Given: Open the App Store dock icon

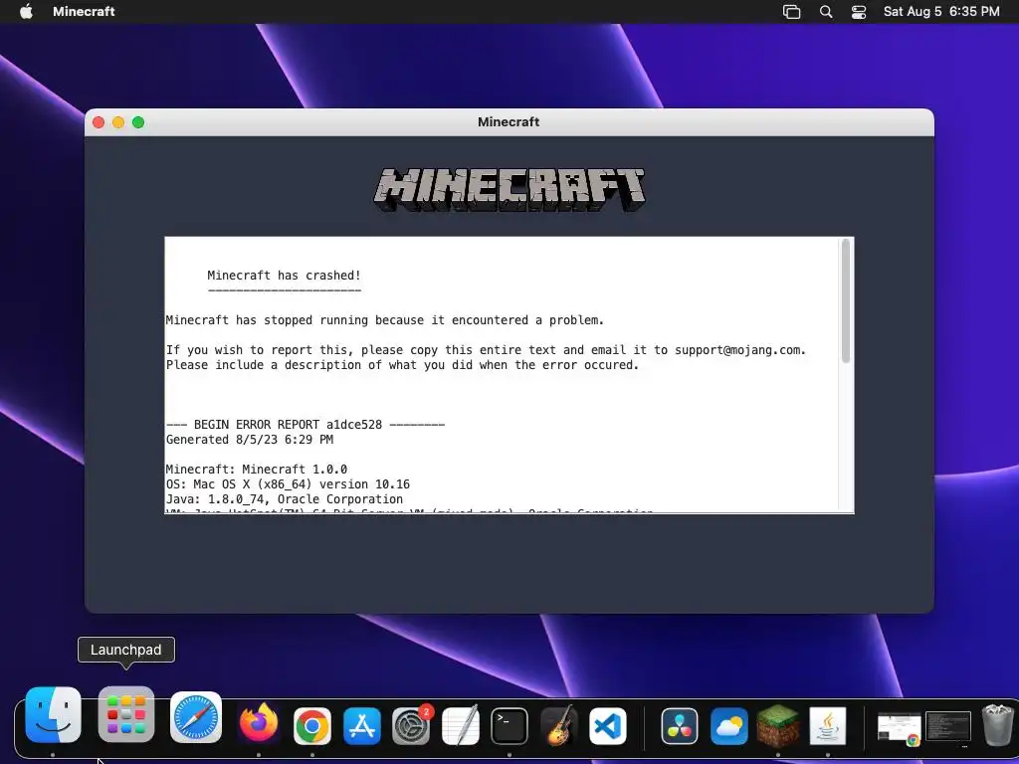Looking at the screenshot, I should click(x=362, y=725).
